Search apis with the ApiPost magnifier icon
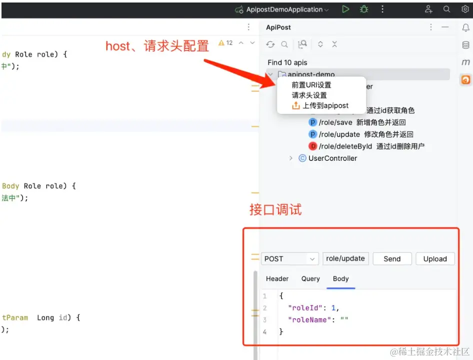Viewport: 473px width, 360px height. (284, 44)
